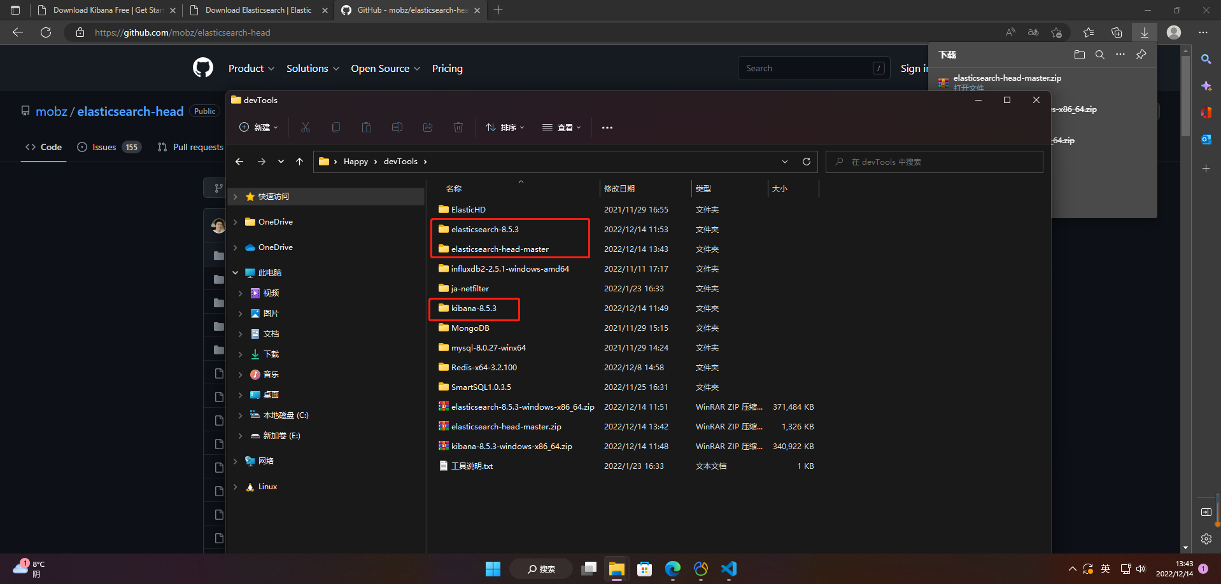
Task: Open the Explorer toolbar more options ellipsis
Action: (x=607, y=127)
